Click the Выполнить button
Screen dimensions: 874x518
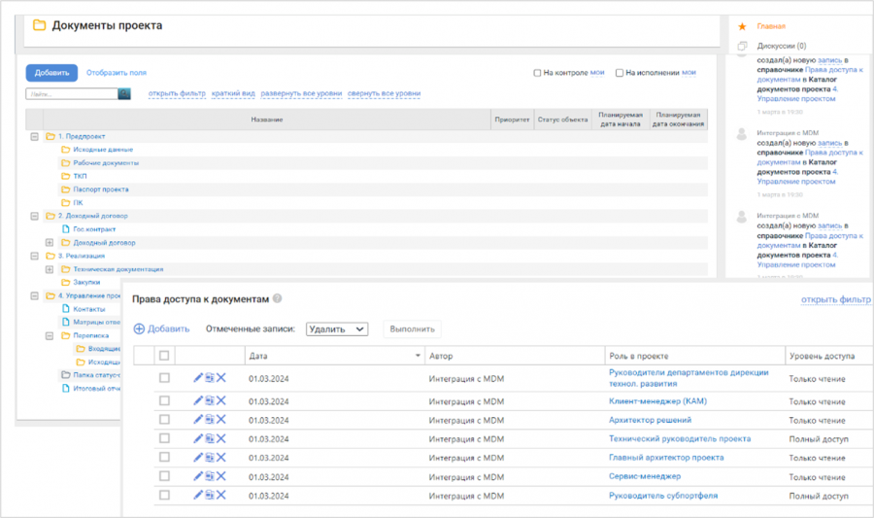[412, 329]
